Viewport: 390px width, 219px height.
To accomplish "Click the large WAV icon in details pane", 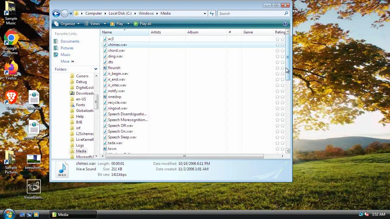I will 62,169.
